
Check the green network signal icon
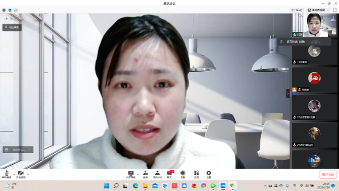pyautogui.click(x=16, y=10)
